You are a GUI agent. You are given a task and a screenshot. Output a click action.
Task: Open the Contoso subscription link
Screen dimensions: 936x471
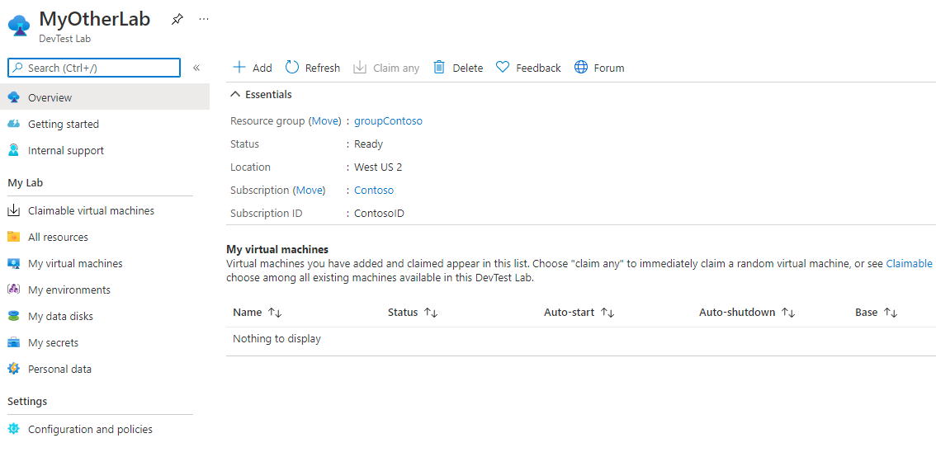pos(374,191)
